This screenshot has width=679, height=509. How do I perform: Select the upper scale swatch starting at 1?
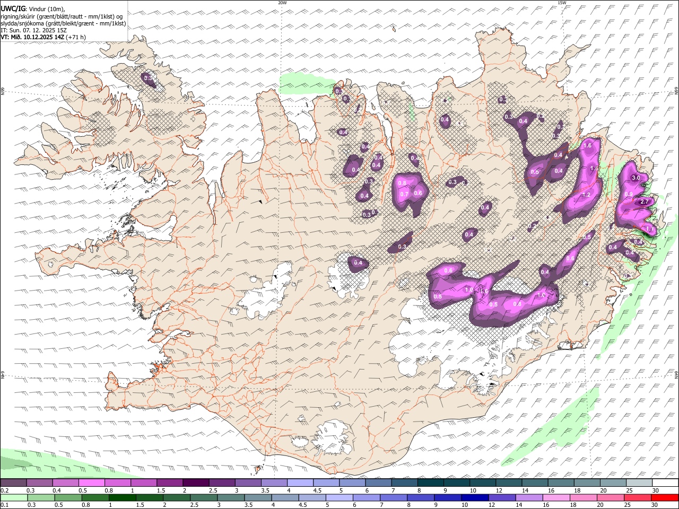point(144,483)
